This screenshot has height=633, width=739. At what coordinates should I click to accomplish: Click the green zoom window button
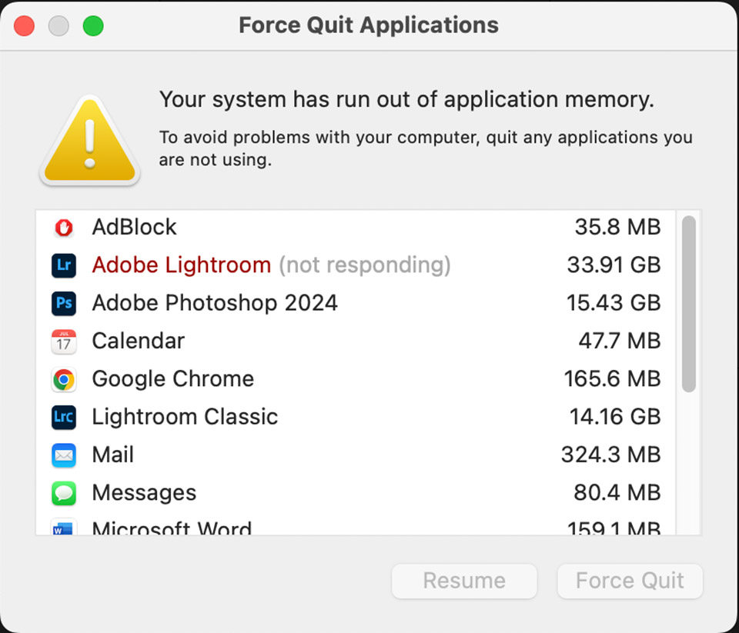(93, 26)
